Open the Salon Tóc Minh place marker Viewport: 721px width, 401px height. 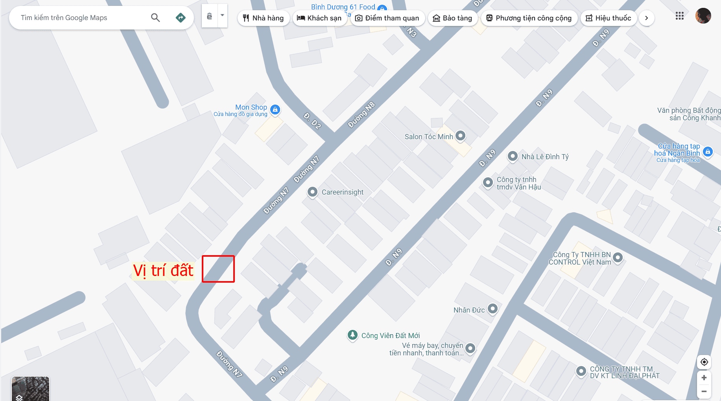coord(461,136)
